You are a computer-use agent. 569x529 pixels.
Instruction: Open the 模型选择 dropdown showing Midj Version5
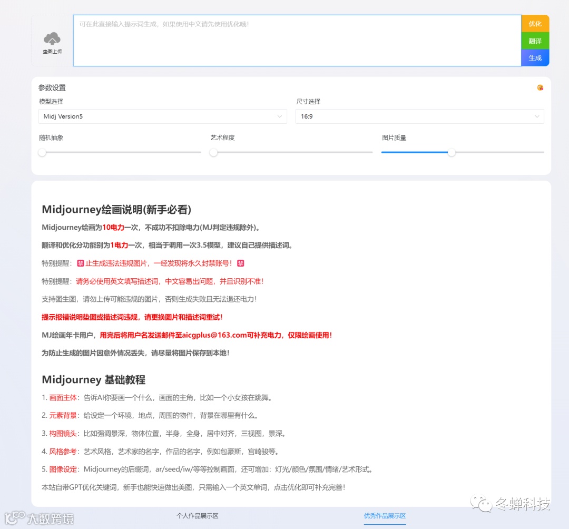[163, 116]
